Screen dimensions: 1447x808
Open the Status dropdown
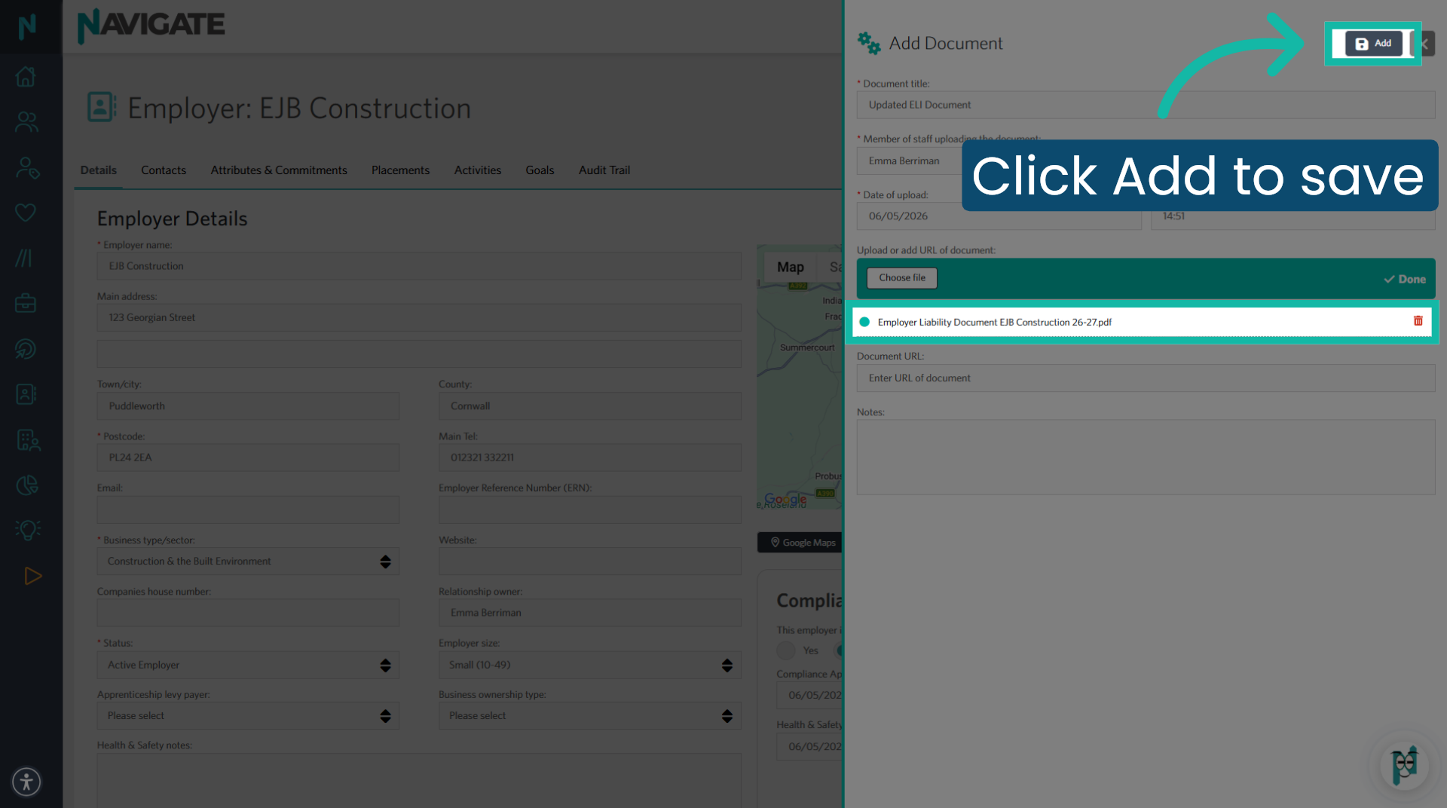click(248, 665)
